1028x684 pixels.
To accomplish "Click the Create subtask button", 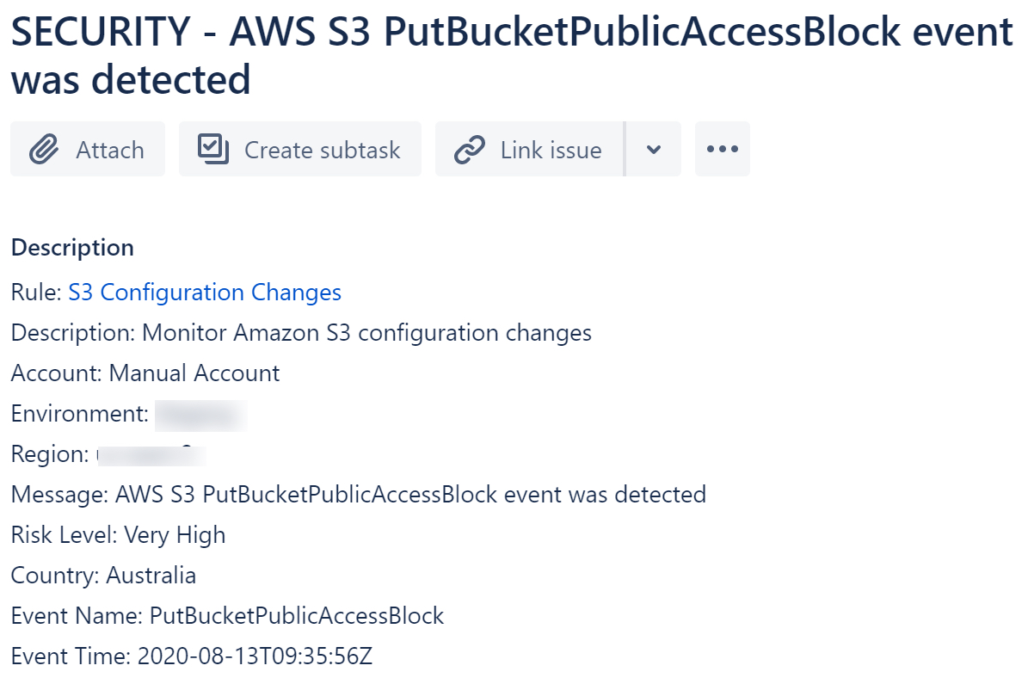I will [299, 149].
